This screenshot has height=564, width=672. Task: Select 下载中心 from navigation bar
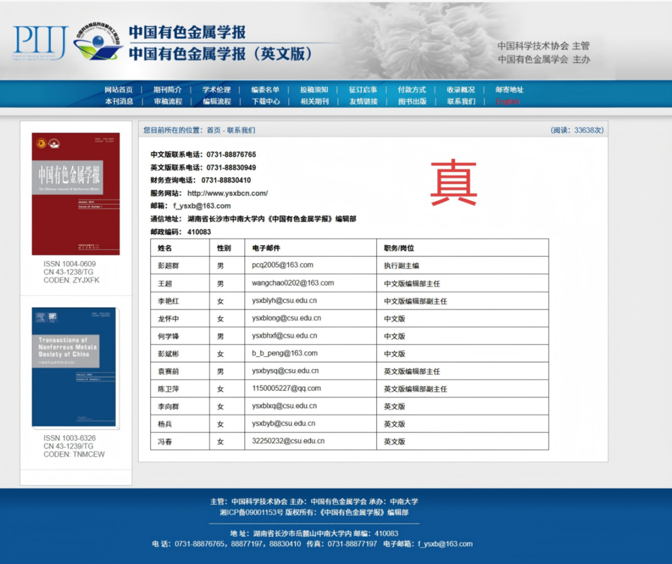point(266,101)
